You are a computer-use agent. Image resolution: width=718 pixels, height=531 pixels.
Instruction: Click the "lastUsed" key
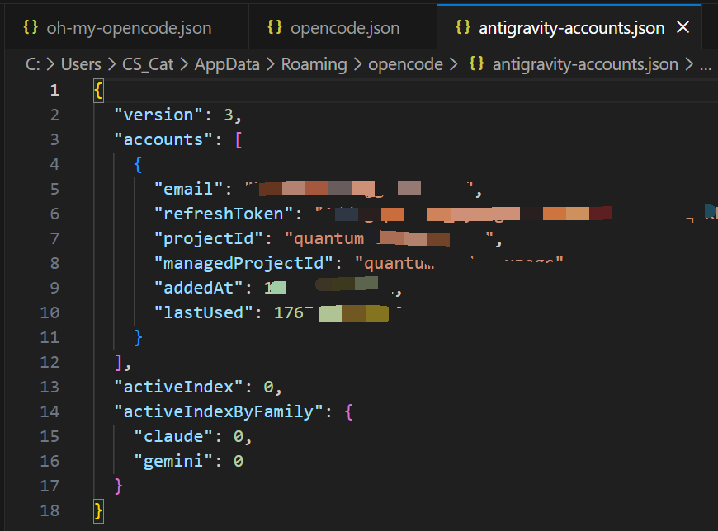(x=203, y=312)
